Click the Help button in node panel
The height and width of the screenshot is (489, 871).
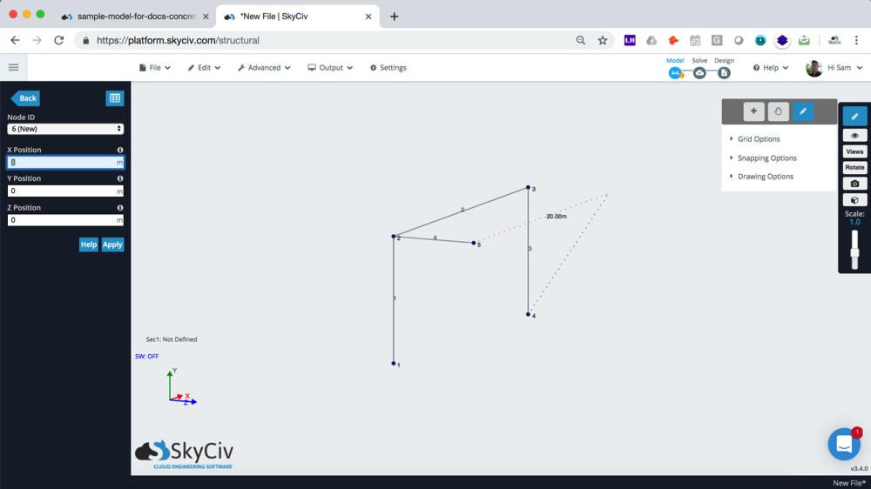point(88,244)
